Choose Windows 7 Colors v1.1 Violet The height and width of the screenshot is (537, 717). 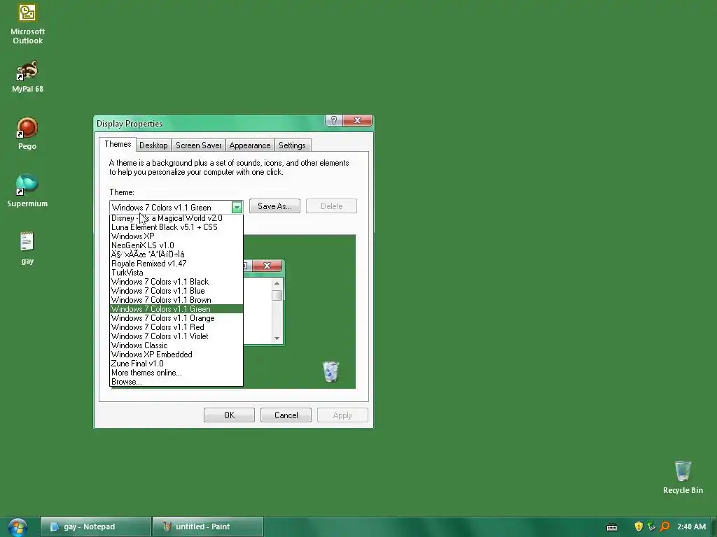[x=176, y=336]
